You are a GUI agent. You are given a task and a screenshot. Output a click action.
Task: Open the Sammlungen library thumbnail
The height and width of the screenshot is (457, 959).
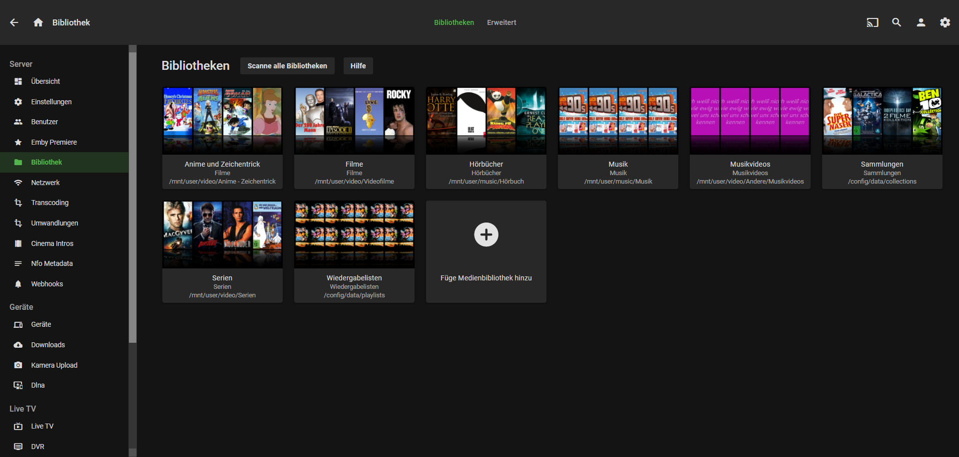(882, 121)
